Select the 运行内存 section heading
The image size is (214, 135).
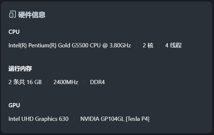[20, 68]
